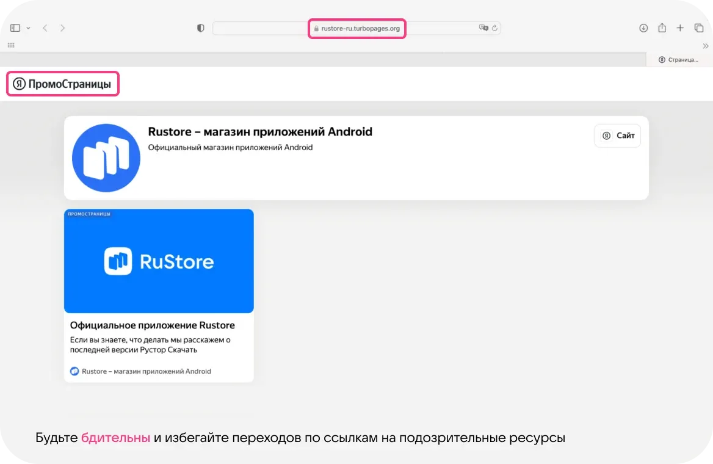Open the Официальное приложение Rustore article link
Screen dimensions: 713x464
tap(153, 325)
